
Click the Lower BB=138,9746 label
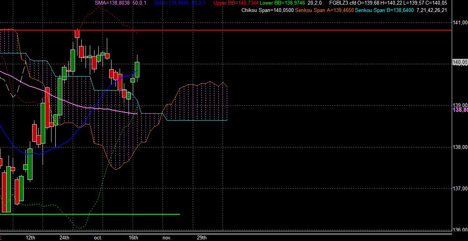coord(282,3)
